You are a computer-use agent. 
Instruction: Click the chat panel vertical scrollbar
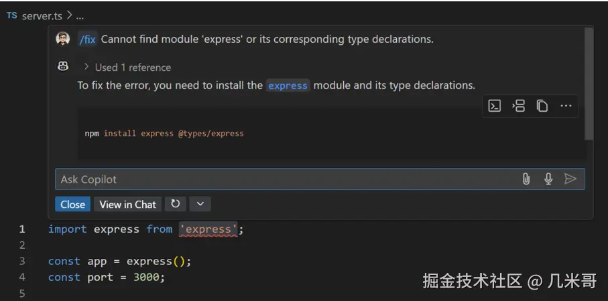589,84
